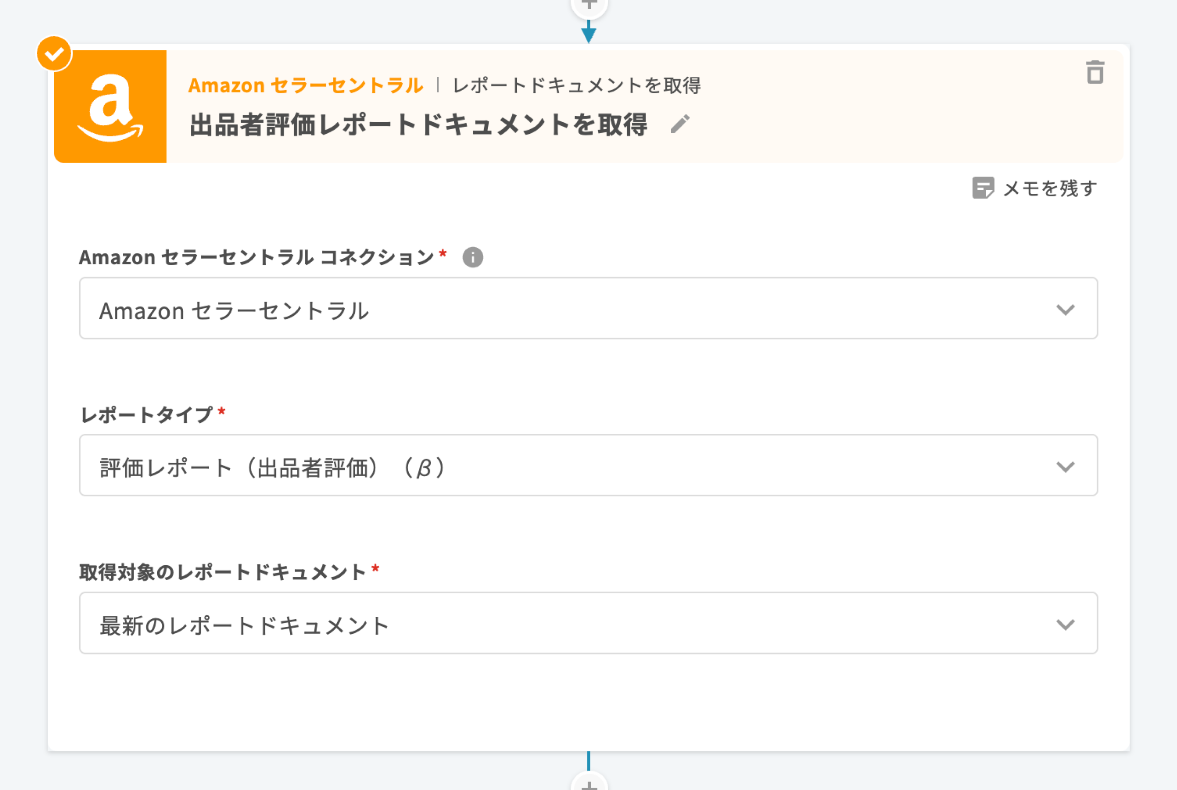1177x790 pixels.
Task: Expand chevron in the Amazon セラーセントラル field
Action: (1065, 309)
